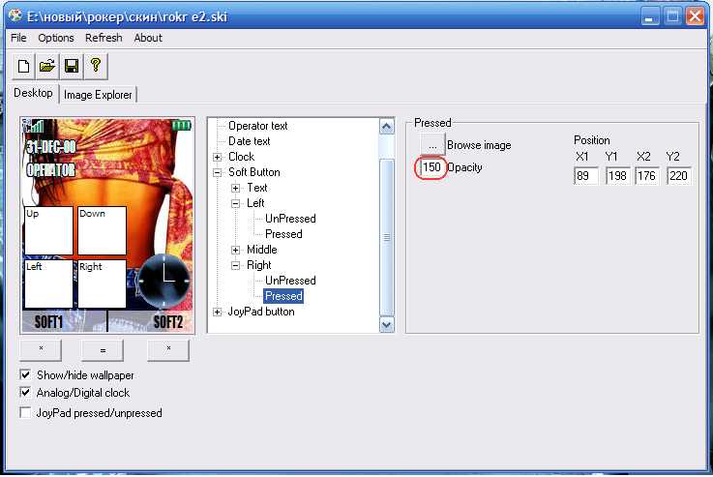Save the current skin
Viewport: 713px width, 477px height.
72,67
